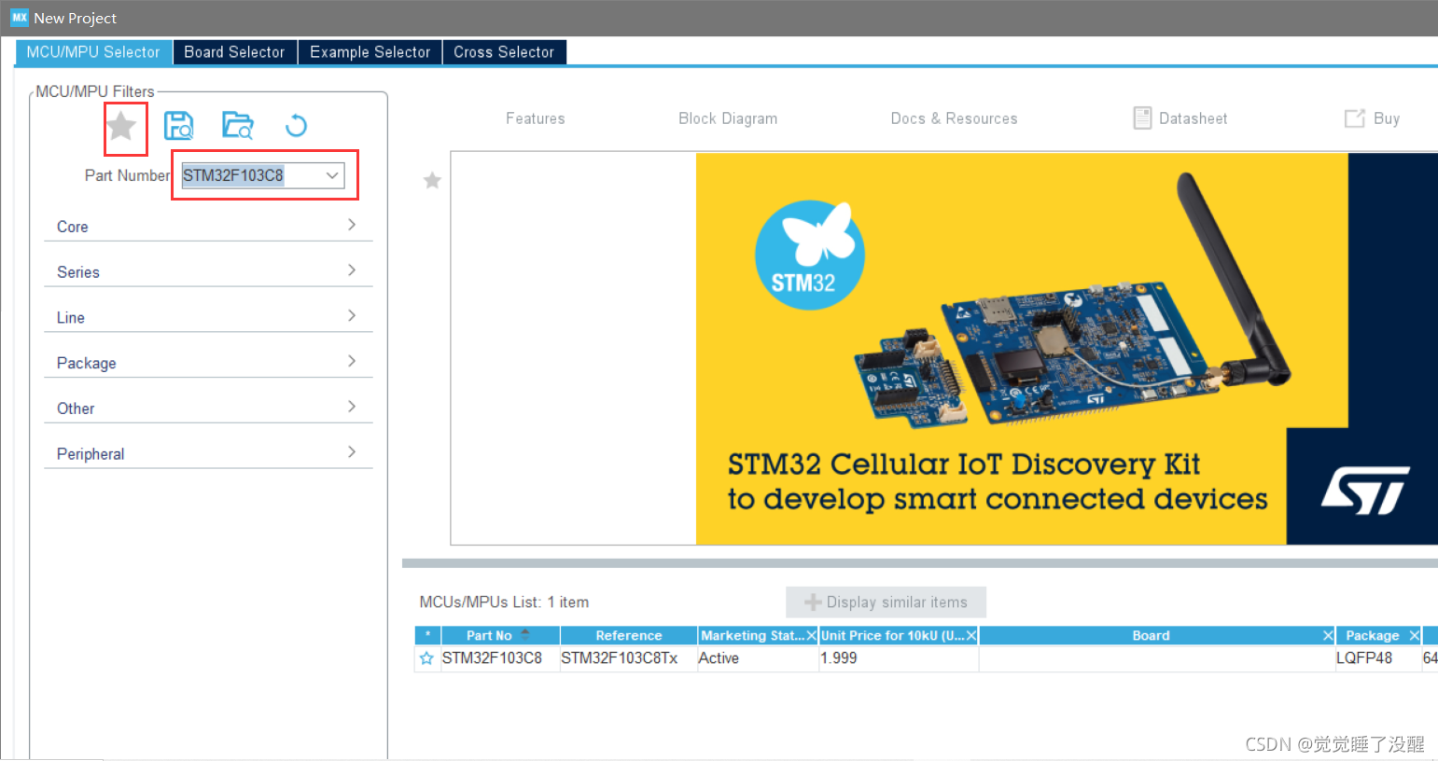Image resolution: width=1438 pixels, height=761 pixels.
Task: Click the Buy button
Action: coord(1372,118)
